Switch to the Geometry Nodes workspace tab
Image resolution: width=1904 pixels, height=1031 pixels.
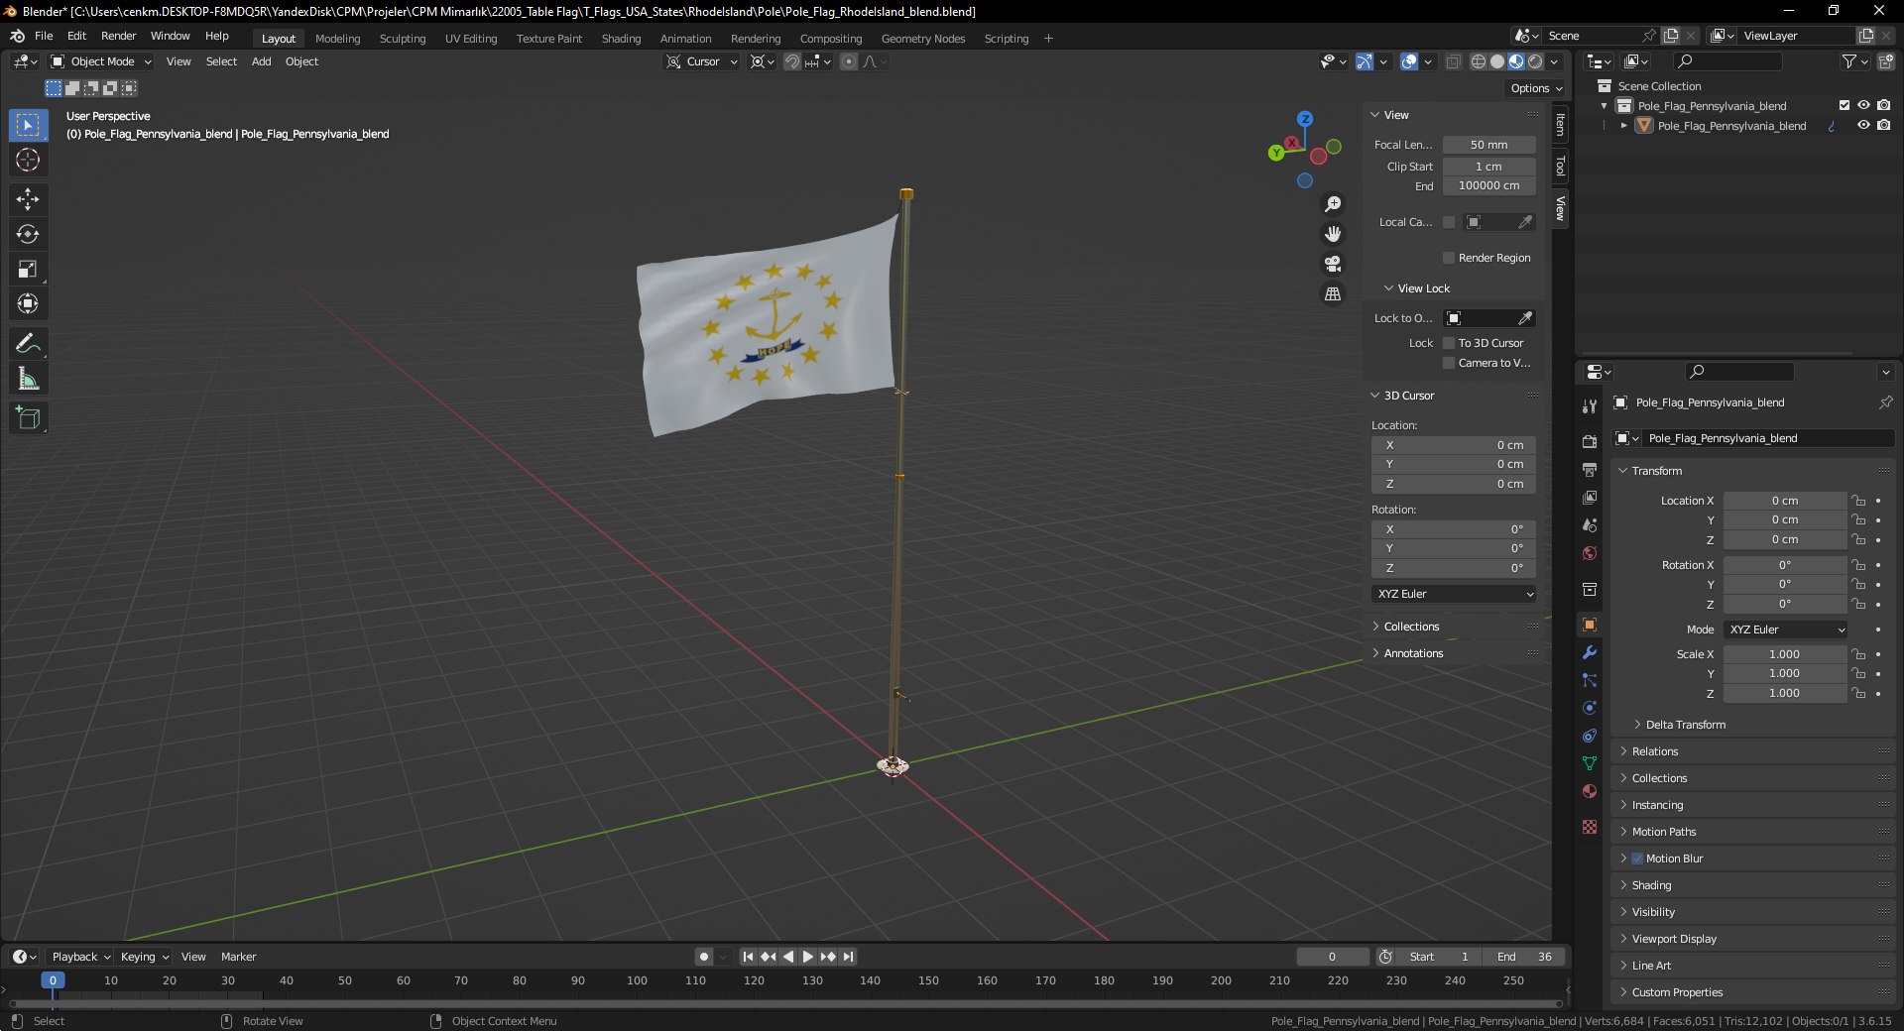coord(922,39)
